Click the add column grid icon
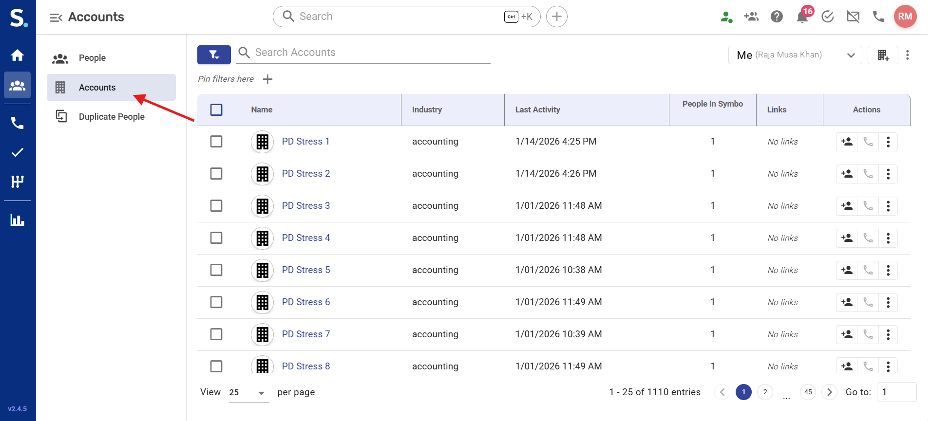The image size is (931, 421). pos(883,55)
